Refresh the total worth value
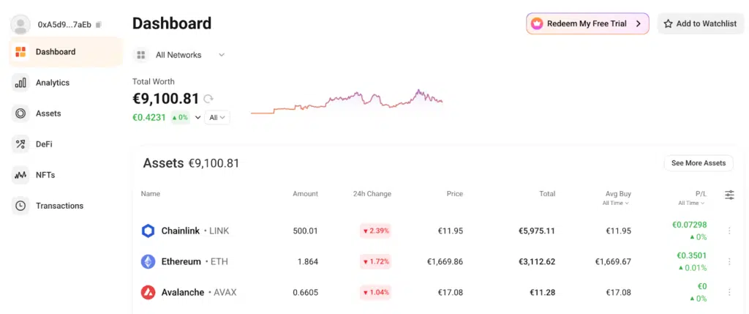This screenshot has width=749, height=314. click(x=208, y=99)
